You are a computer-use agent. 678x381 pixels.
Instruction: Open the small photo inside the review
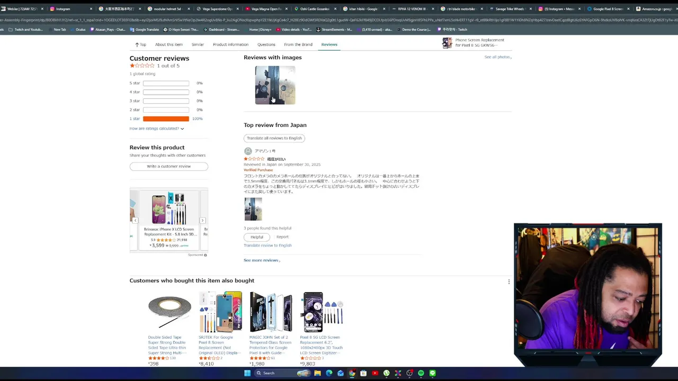pyautogui.click(x=253, y=209)
